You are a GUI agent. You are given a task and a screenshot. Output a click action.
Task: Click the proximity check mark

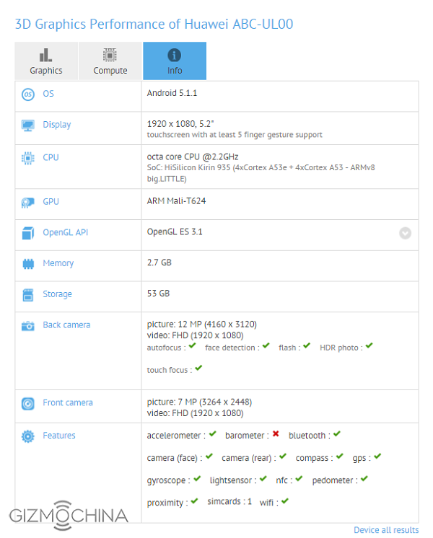(194, 501)
